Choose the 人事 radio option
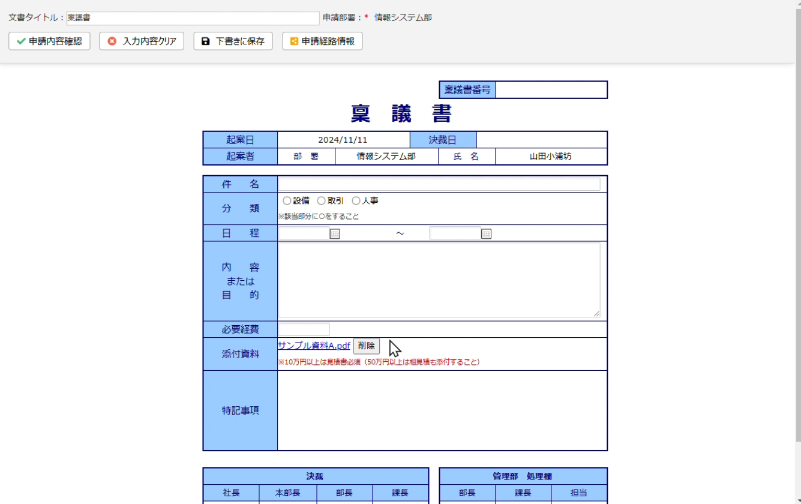The width and height of the screenshot is (801, 504). (356, 201)
